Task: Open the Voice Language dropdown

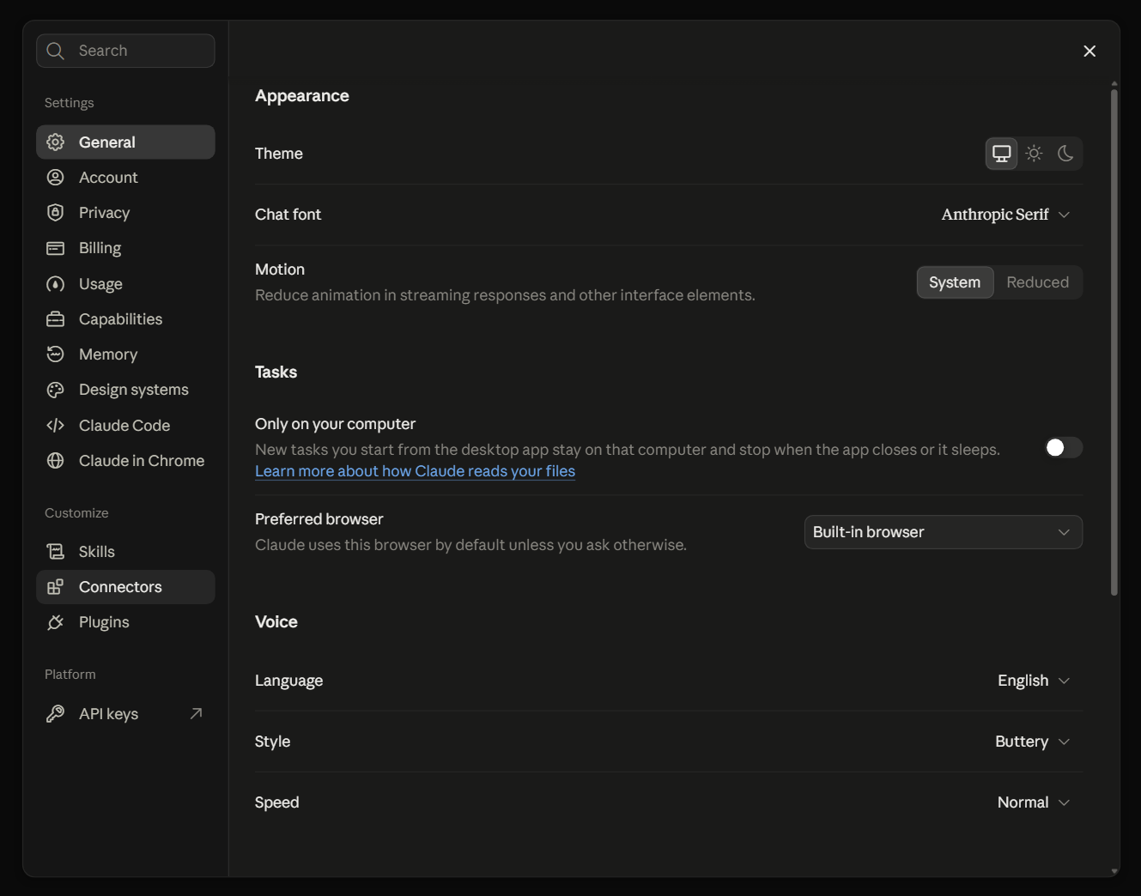Action: 1034,681
